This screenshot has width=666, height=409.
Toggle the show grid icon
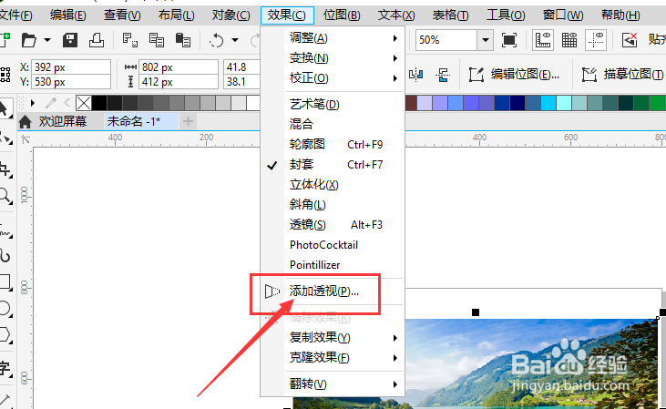click(x=569, y=40)
